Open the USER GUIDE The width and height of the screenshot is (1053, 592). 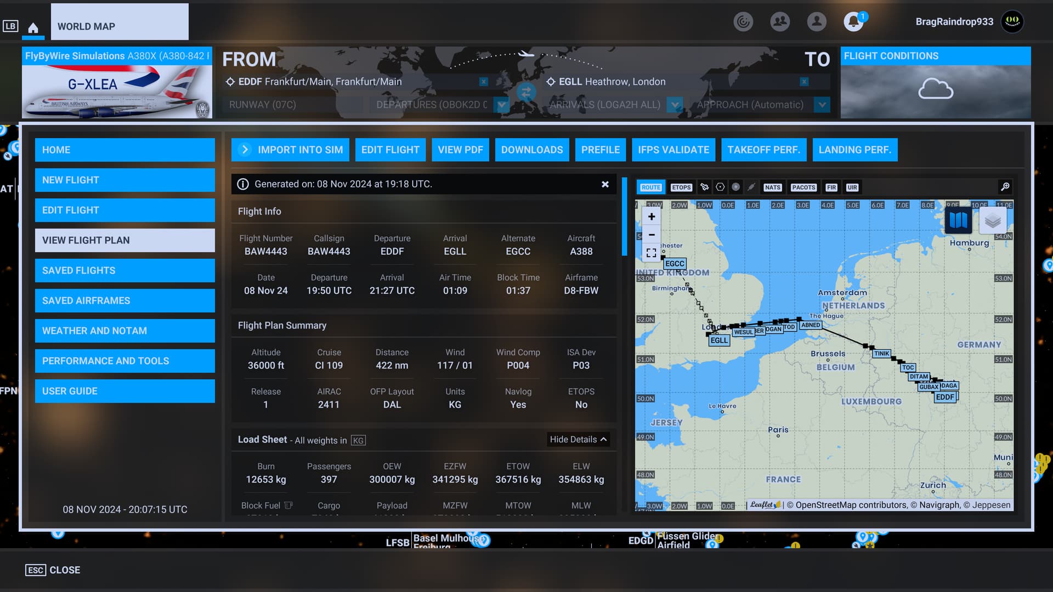[x=125, y=391]
